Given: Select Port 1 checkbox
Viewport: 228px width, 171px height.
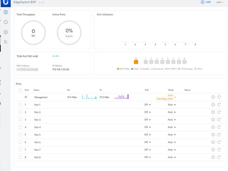Looking at the screenshot, I should click(x=20, y=105).
